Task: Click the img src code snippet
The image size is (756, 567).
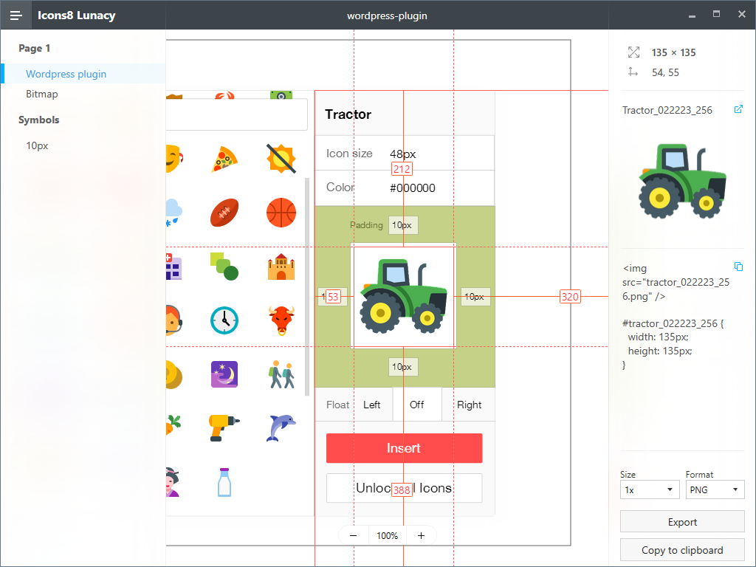Action: [x=676, y=282]
